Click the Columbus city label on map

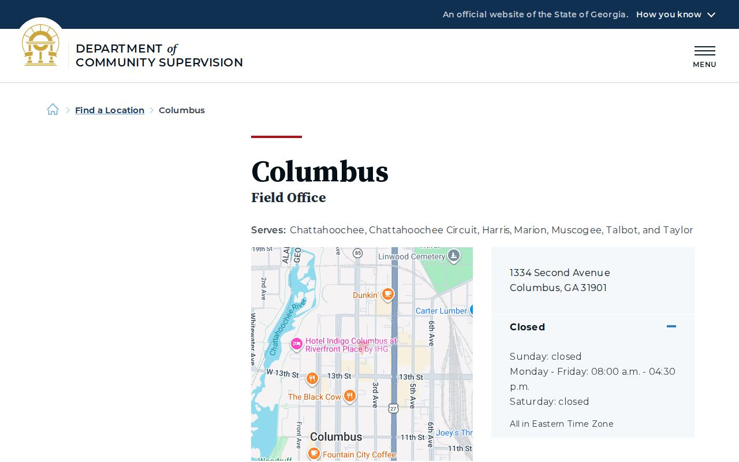pyautogui.click(x=336, y=437)
